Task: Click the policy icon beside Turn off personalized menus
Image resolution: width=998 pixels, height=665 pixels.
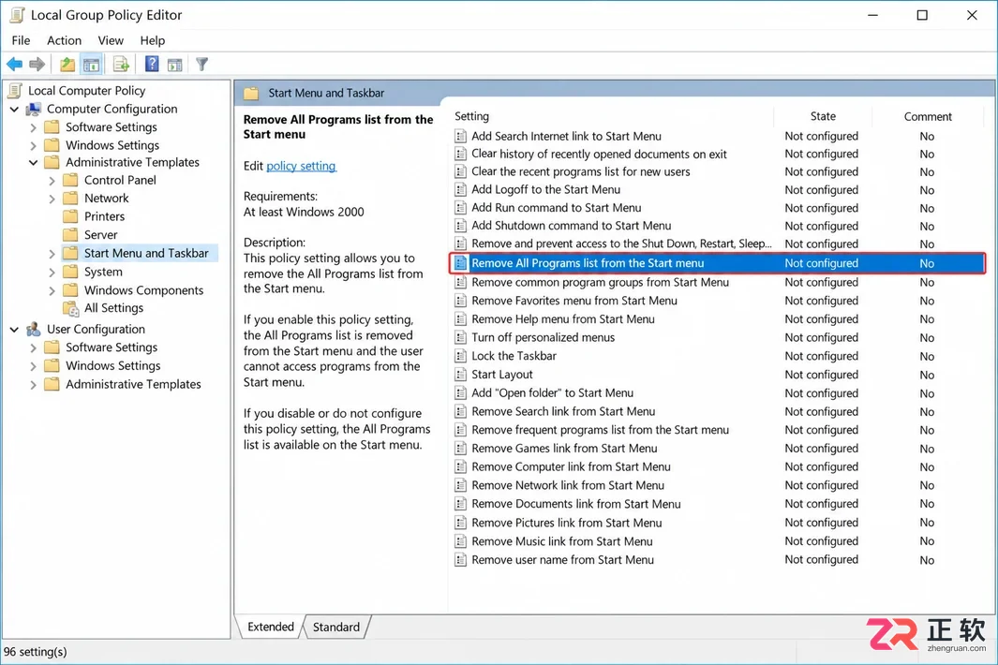Action: 460,337
